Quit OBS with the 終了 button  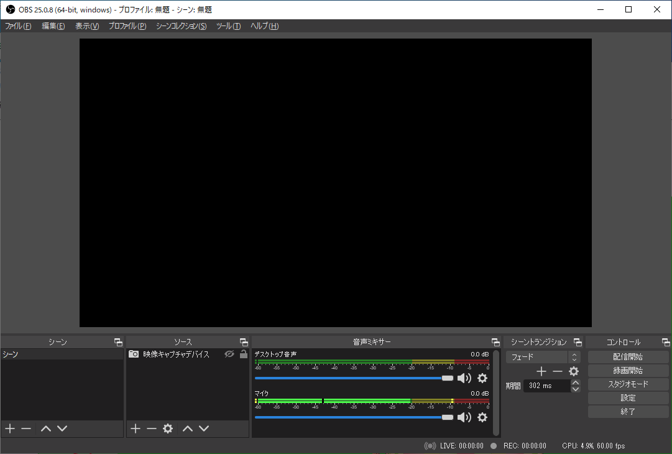(628, 412)
